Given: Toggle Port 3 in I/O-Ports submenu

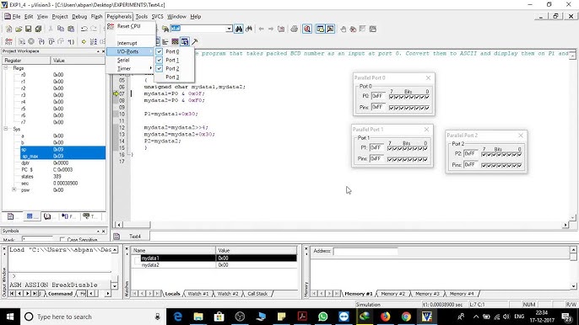Looking at the screenshot, I should (172, 77).
